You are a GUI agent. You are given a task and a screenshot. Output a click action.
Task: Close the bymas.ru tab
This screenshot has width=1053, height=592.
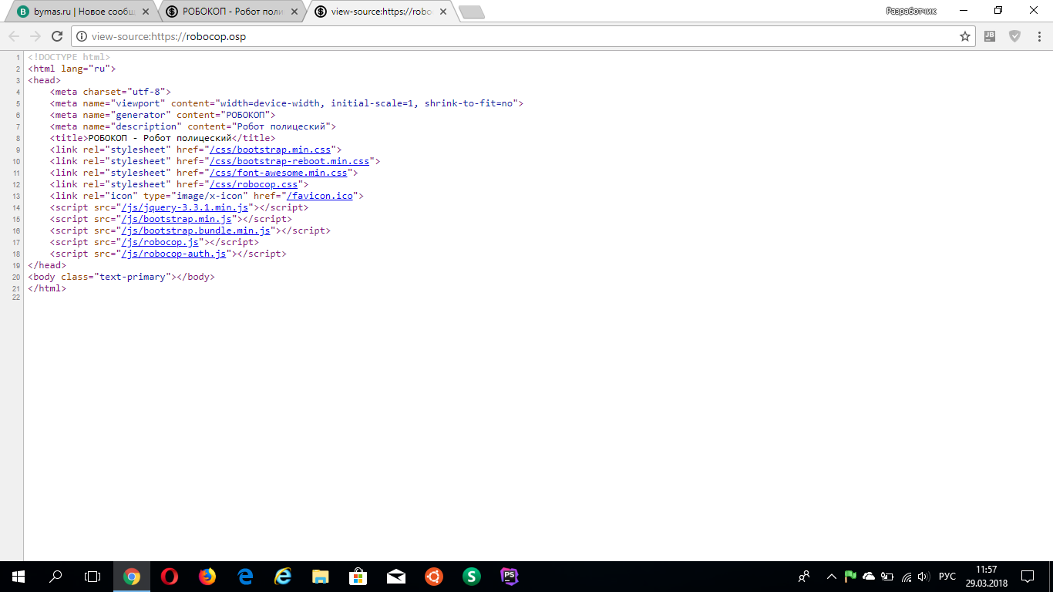tap(146, 12)
